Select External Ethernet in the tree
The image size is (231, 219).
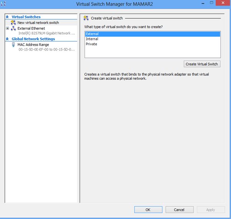(x=31, y=28)
